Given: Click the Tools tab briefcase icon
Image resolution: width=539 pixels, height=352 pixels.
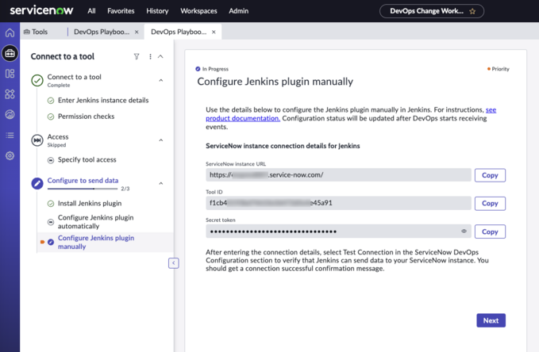Looking at the screenshot, I should pos(26,32).
